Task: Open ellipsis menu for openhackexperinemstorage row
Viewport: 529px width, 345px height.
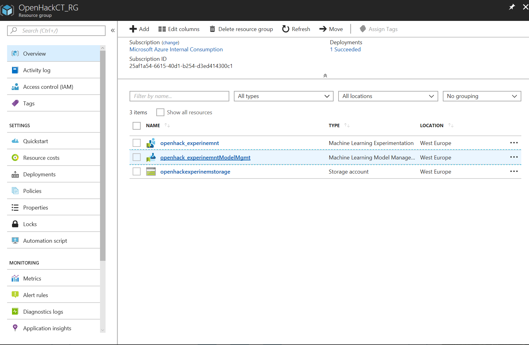Action: [514, 171]
